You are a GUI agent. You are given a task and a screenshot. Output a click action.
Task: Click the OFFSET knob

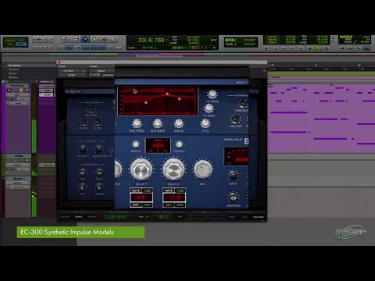(179, 144)
